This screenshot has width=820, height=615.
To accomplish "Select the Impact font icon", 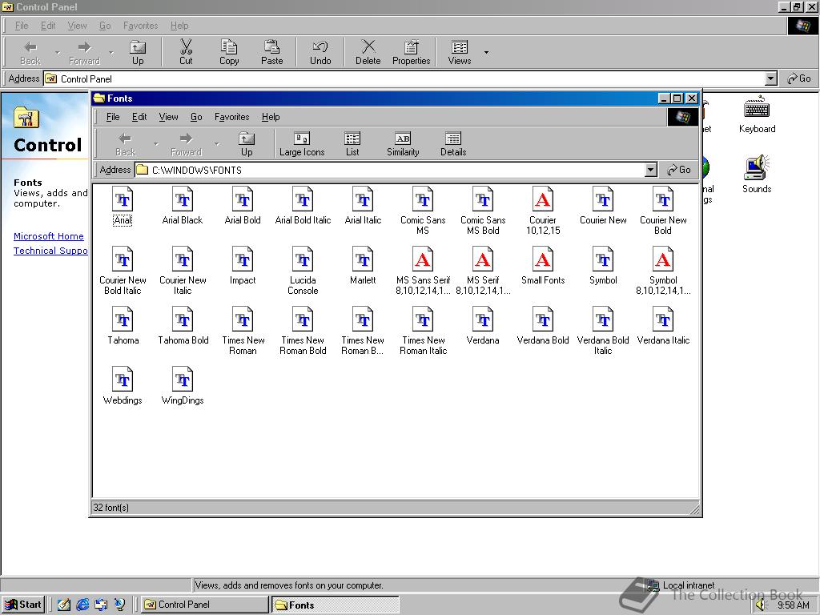I will 243,266.
